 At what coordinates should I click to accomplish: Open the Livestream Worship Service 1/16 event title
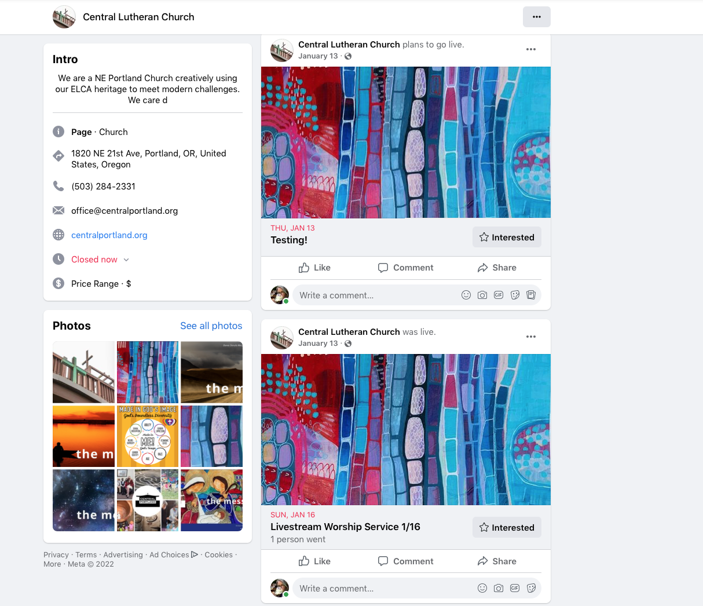click(x=345, y=527)
